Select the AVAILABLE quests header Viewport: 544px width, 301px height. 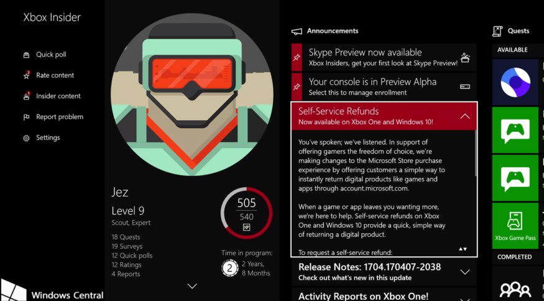tap(512, 50)
